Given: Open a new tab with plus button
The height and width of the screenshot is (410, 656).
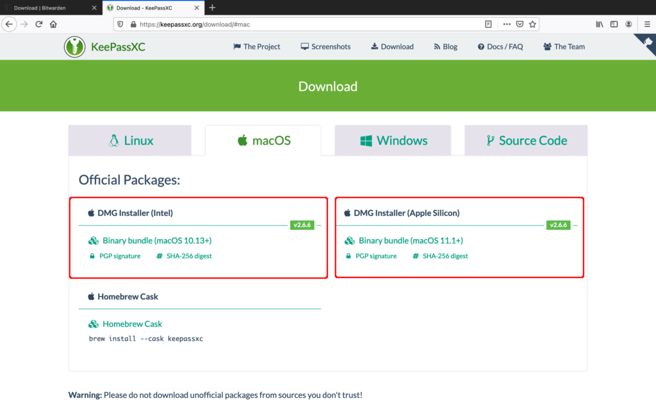Looking at the screenshot, I should click(212, 8).
